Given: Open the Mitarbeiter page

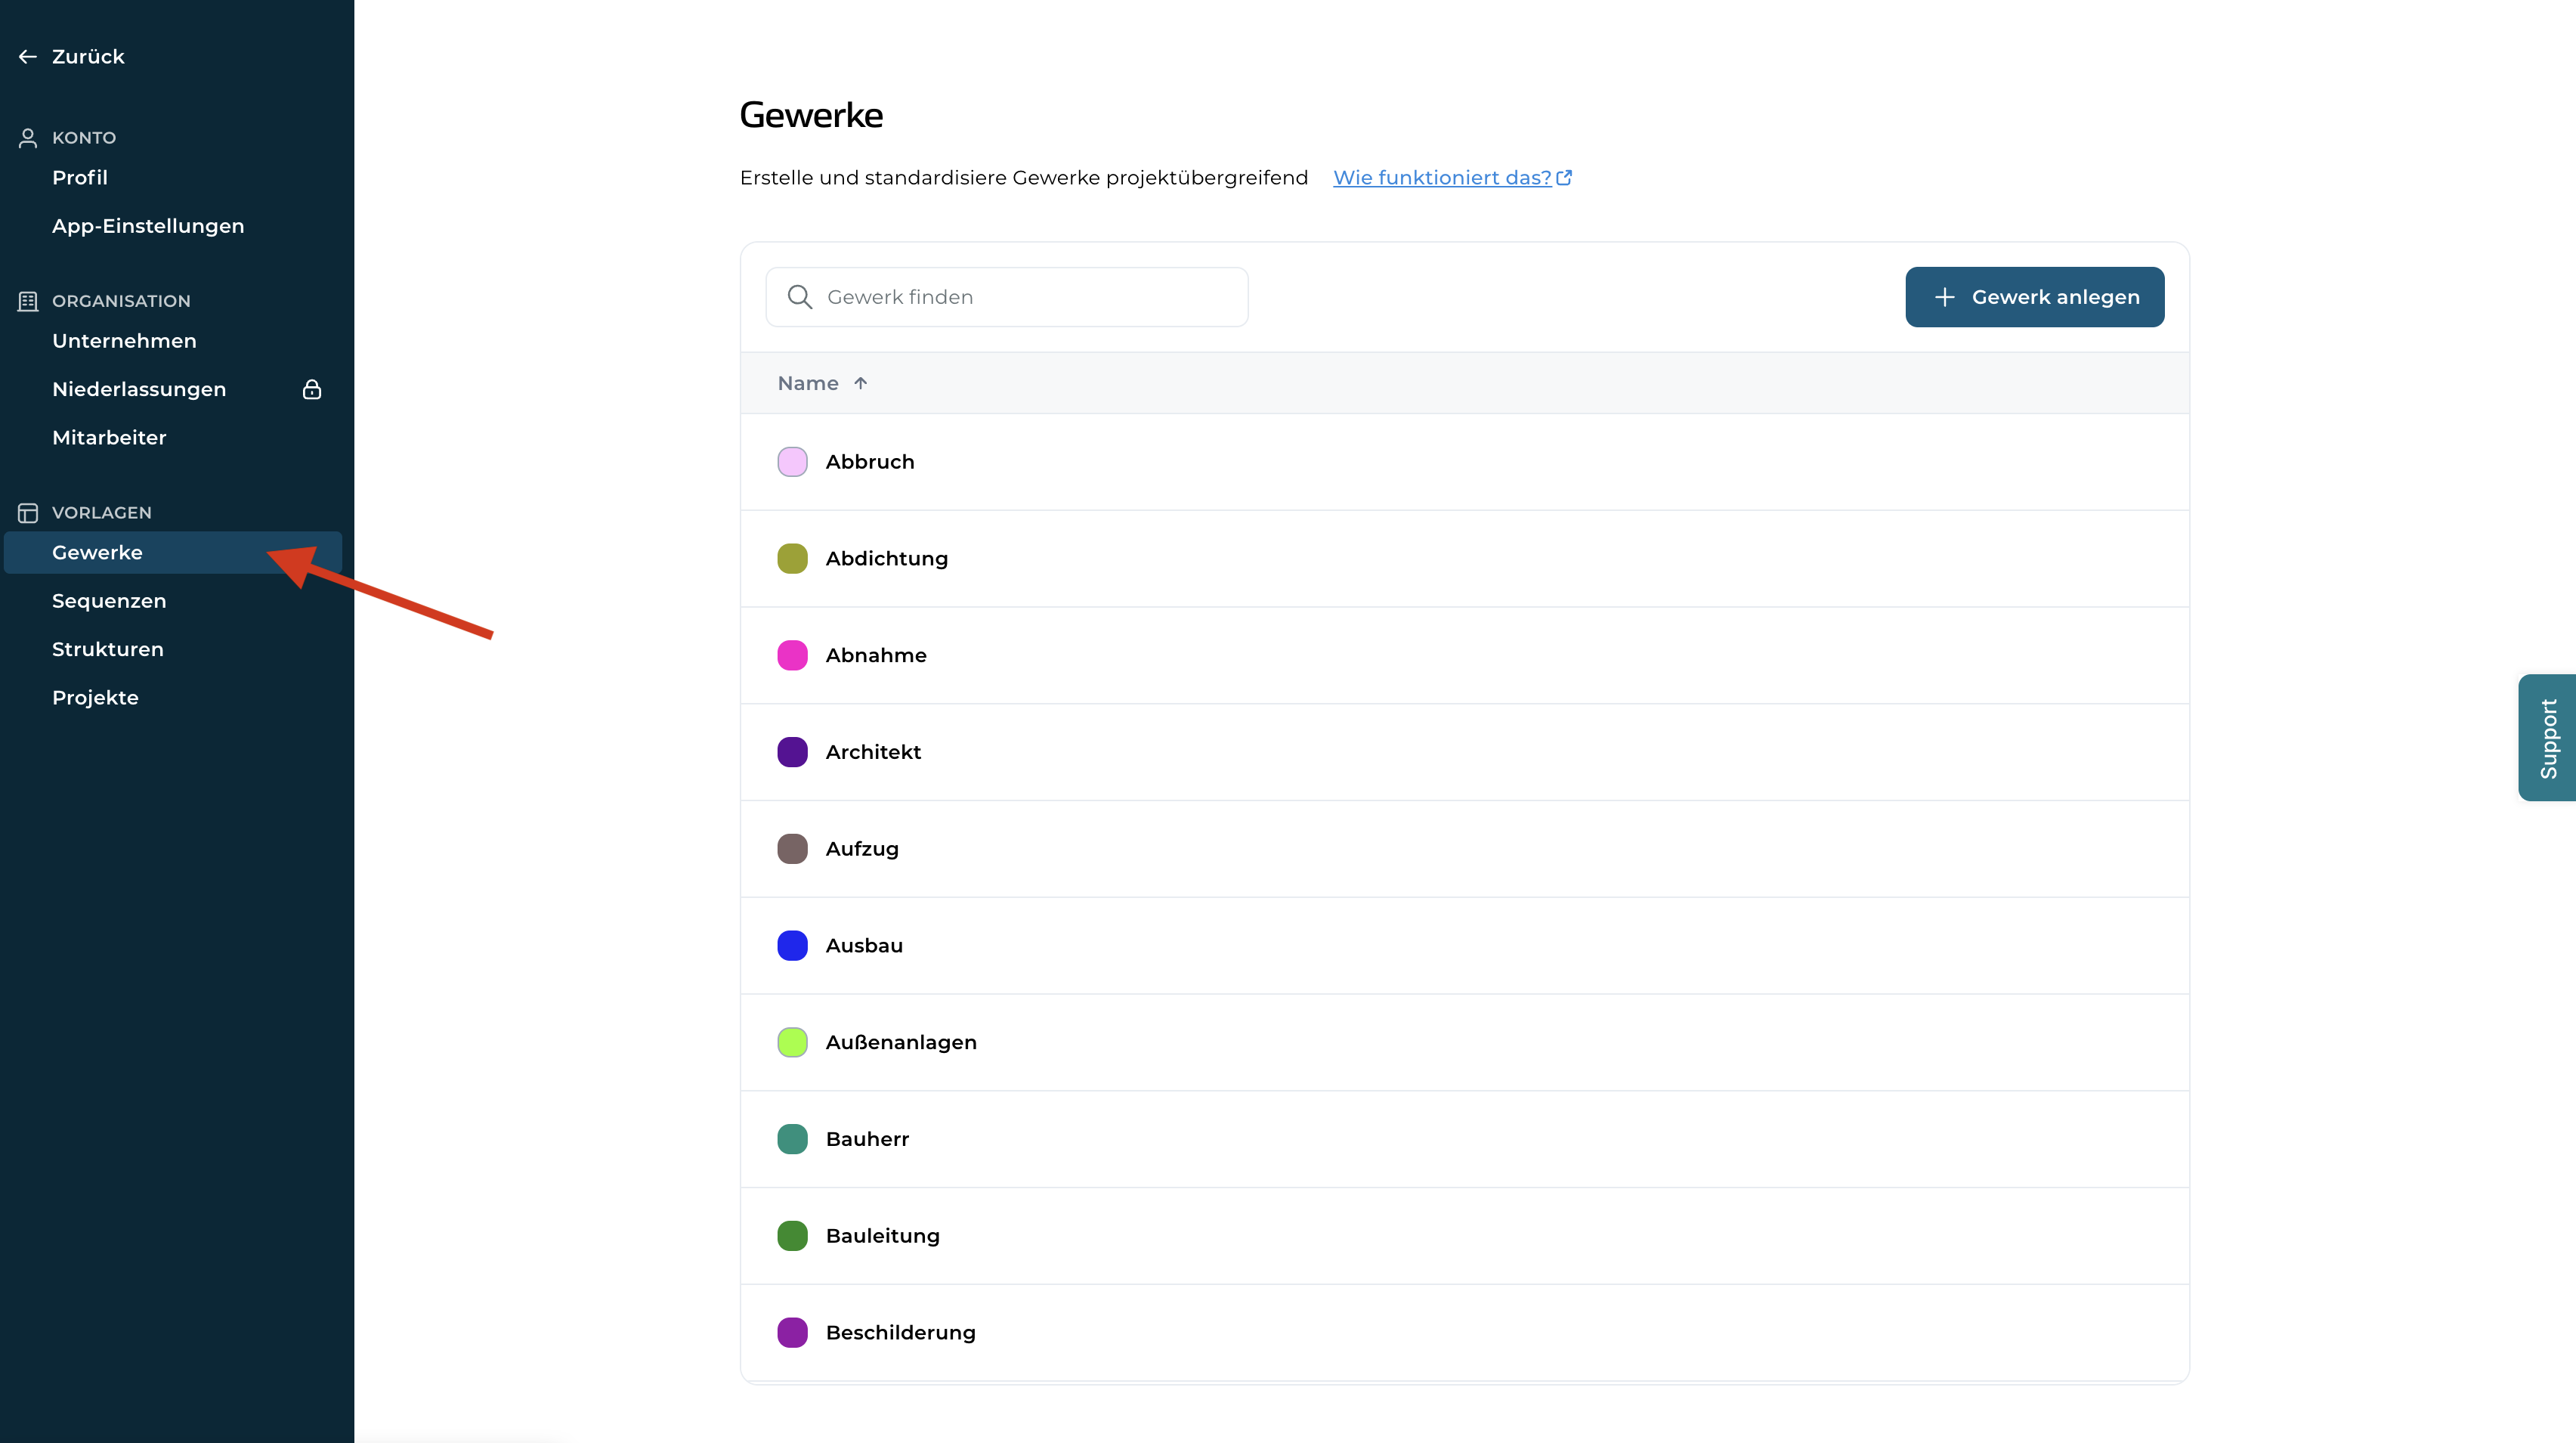Looking at the screenshot, I should click(109, 438).
